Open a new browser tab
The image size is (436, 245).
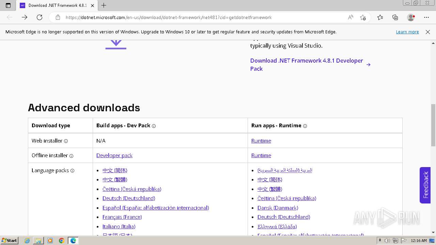[x=104, y=5]
